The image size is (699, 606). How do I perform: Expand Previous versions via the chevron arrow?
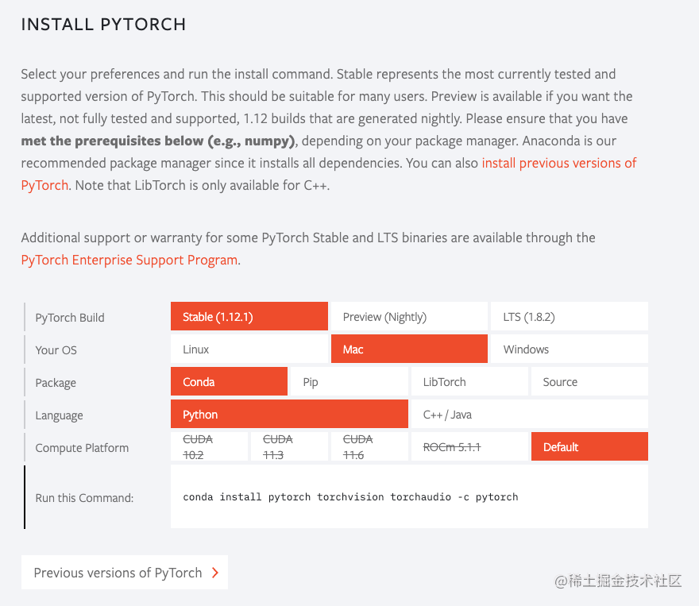pyautogui.click(x=214, y=572)
